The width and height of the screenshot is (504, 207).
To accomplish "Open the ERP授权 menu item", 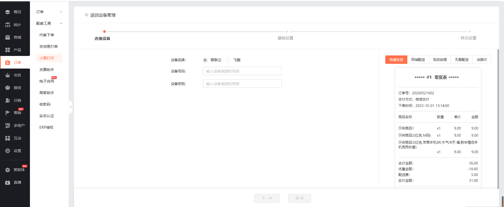I will (x=46, y=127).
